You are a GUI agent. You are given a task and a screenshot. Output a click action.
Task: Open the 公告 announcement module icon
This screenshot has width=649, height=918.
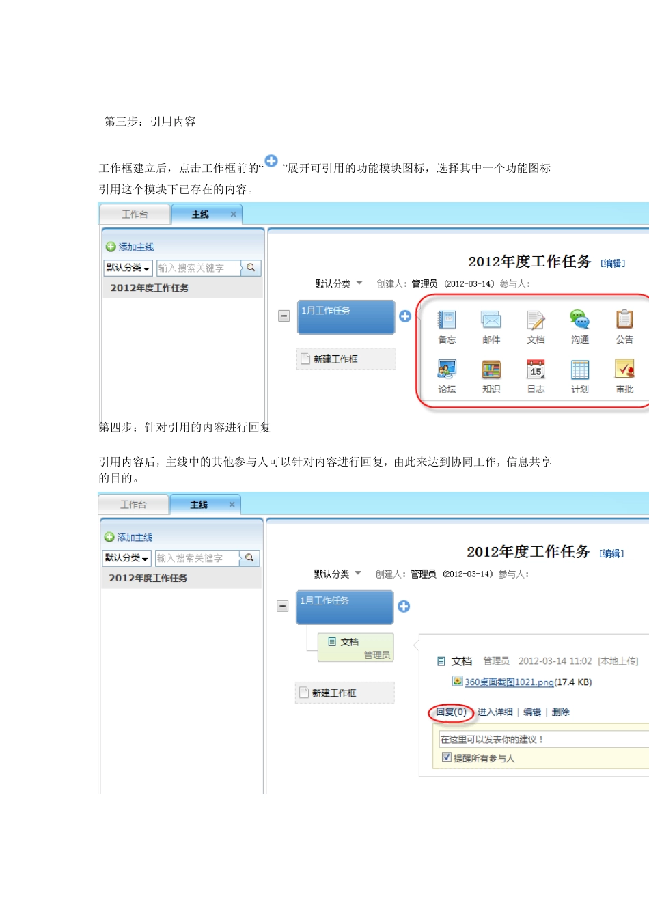(624, 319)
